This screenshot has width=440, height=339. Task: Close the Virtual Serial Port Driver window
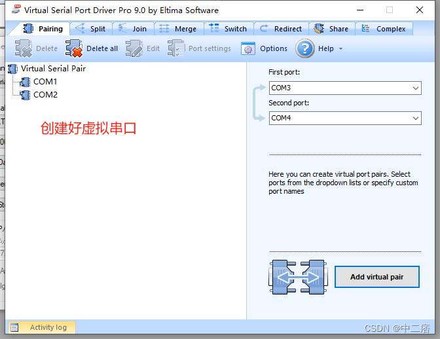tap(420, 10)
